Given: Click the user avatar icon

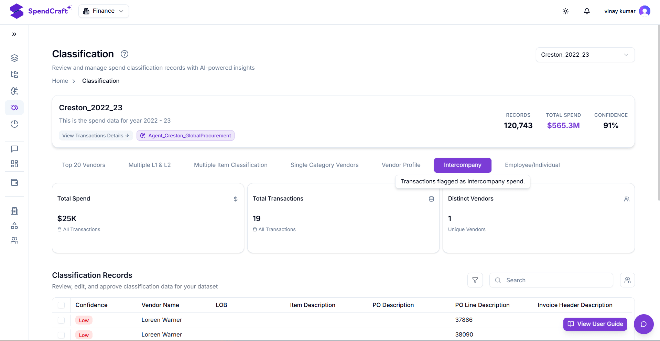Looking at the screenshot, I should [645, 11].
